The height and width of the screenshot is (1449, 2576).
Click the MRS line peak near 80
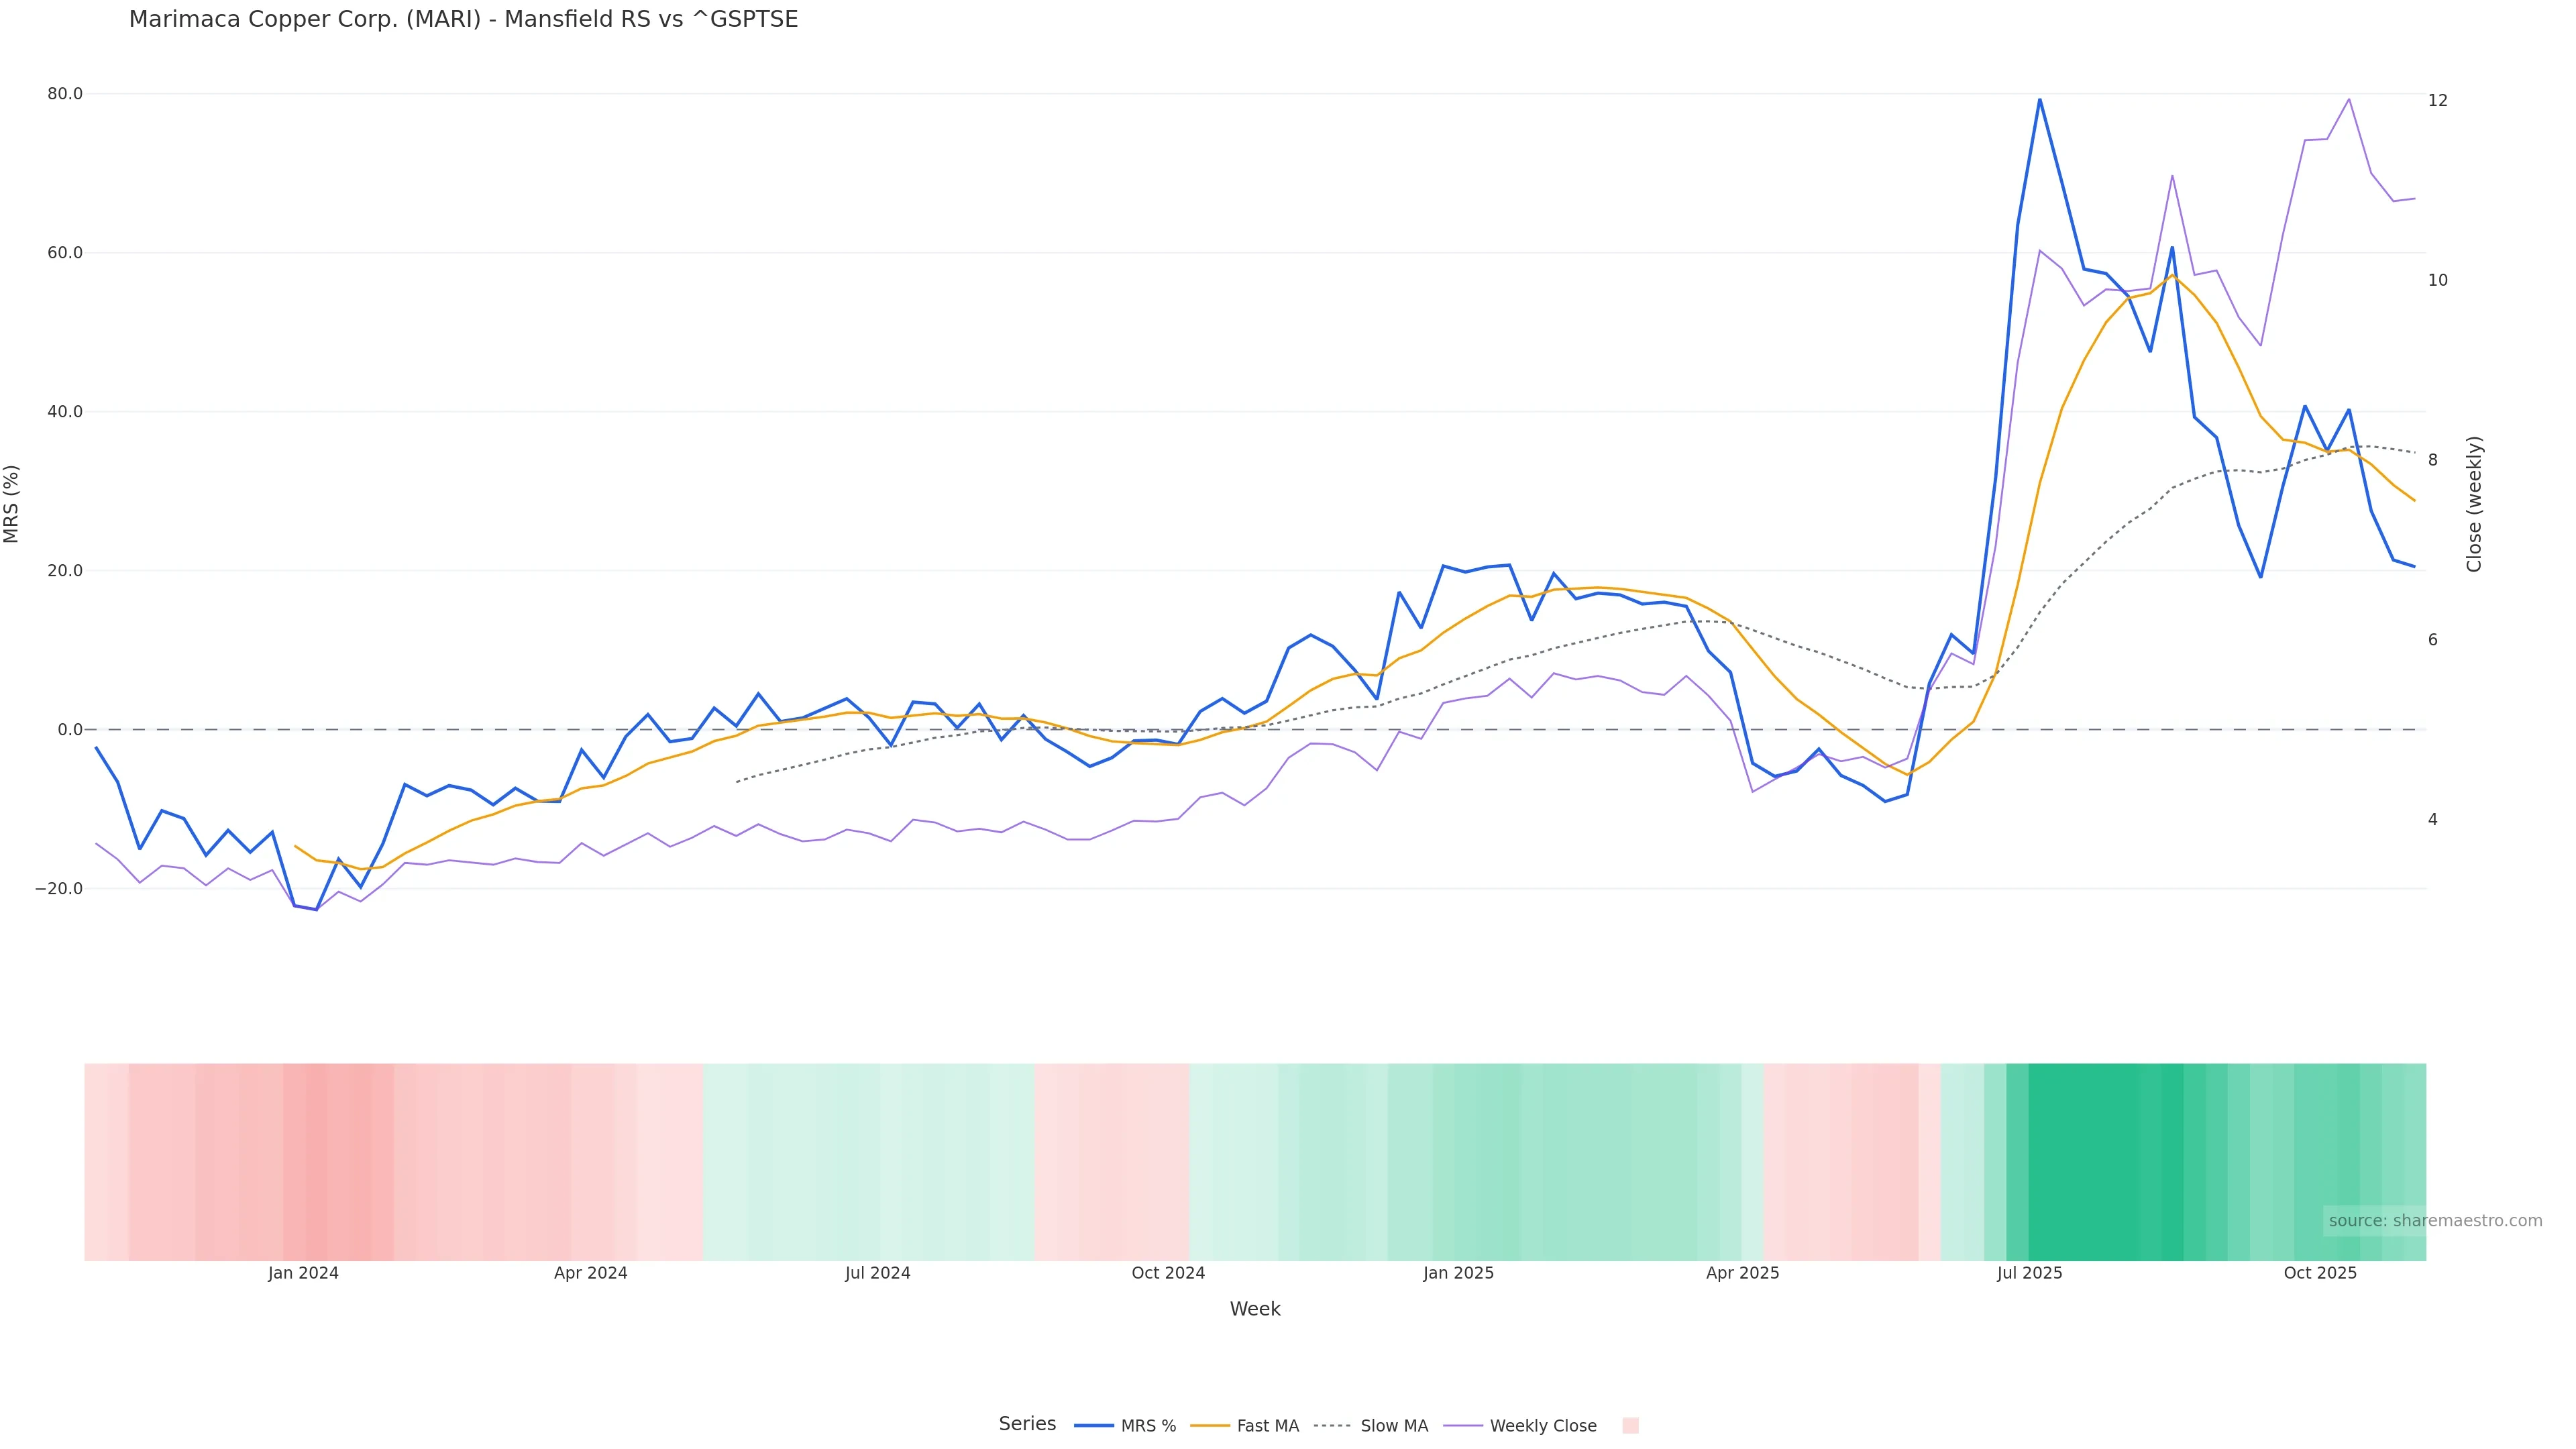pos(2040,100)
